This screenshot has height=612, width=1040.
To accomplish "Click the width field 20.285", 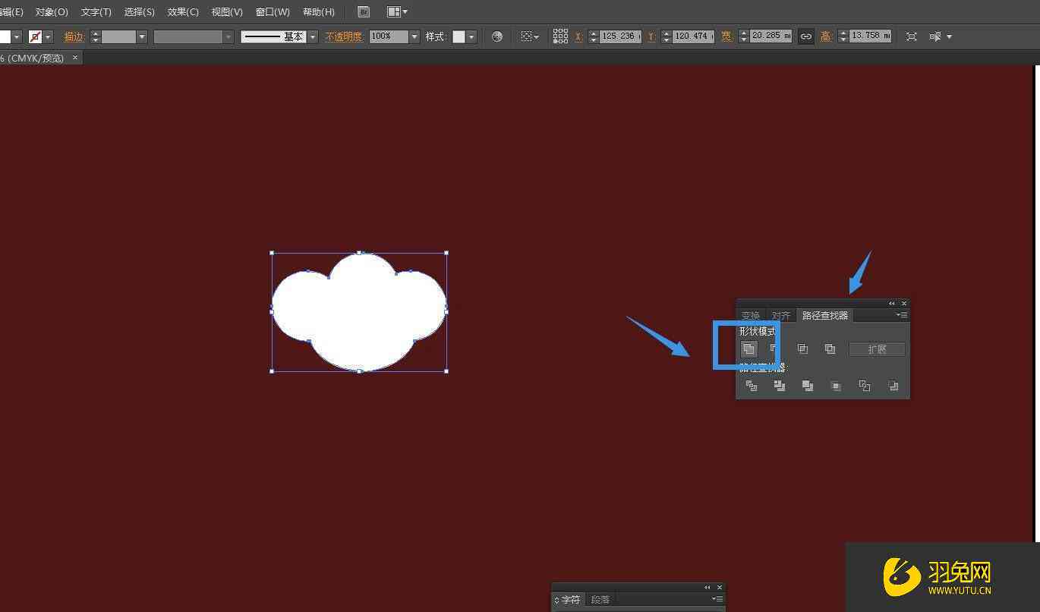I will click(x=771, y=36).
